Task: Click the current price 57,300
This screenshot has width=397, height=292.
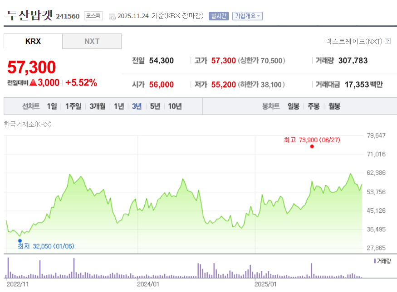Action: point(31,67)
